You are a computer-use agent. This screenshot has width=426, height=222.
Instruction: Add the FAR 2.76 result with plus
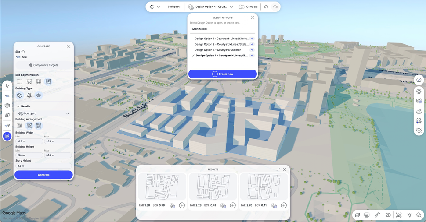(284, 205)
